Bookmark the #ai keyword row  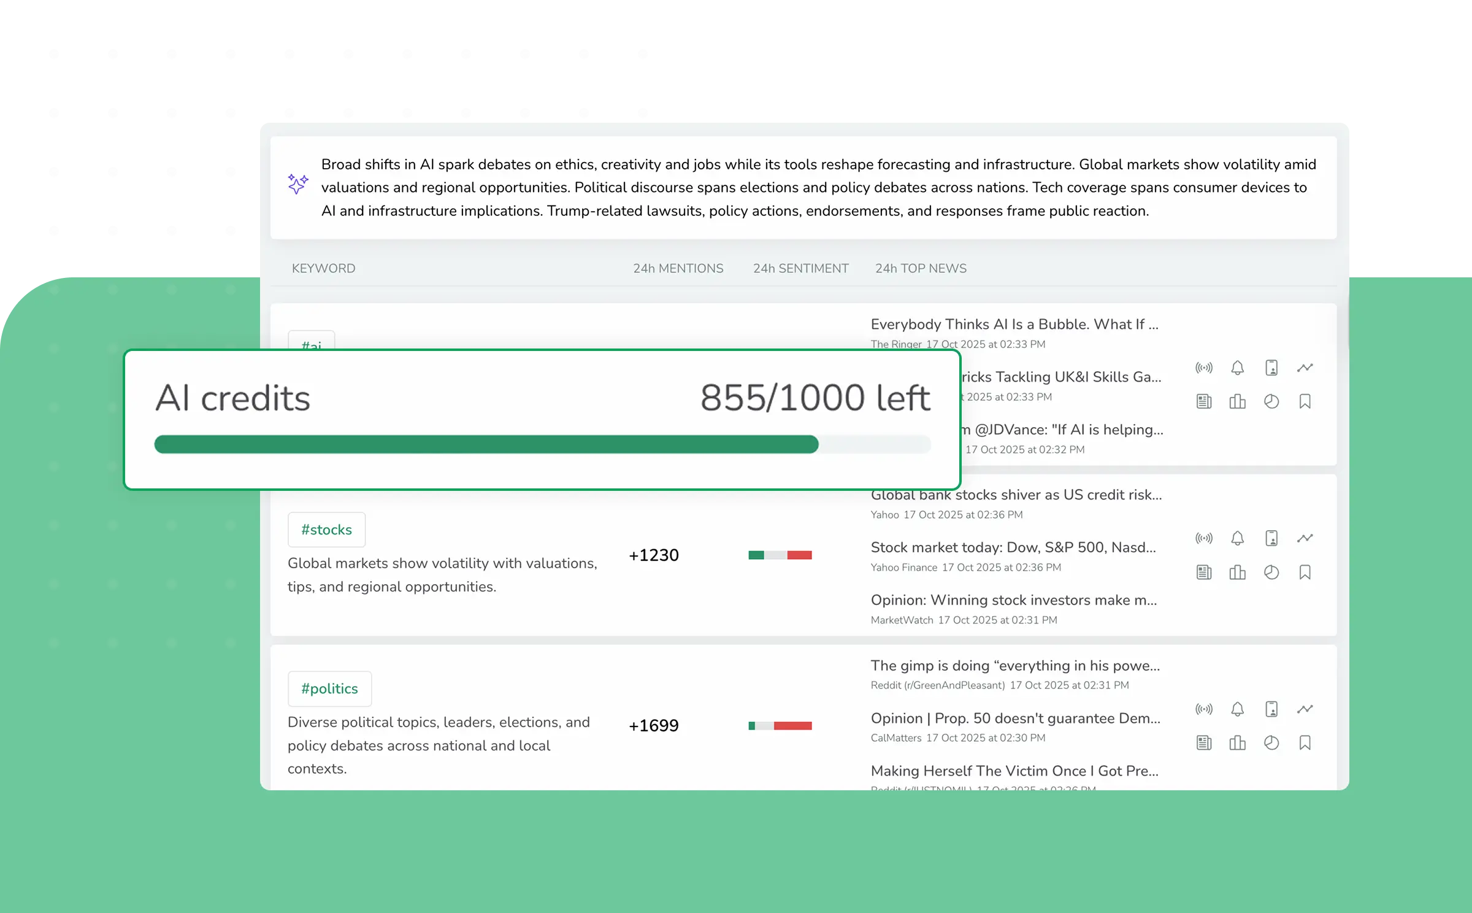click(x=1305, y=402)
